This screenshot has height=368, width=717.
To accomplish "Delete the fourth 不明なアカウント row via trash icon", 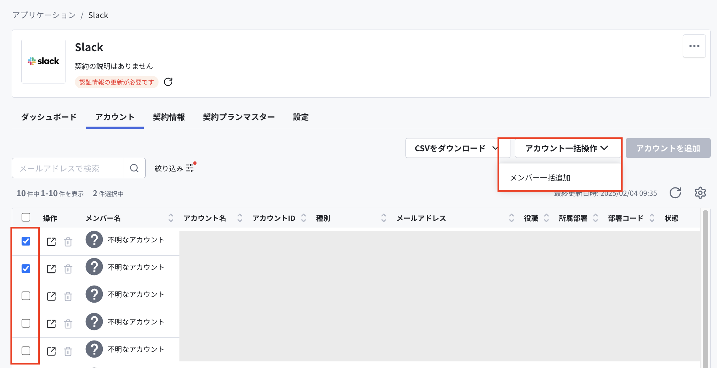I will [x=68, y=323].
